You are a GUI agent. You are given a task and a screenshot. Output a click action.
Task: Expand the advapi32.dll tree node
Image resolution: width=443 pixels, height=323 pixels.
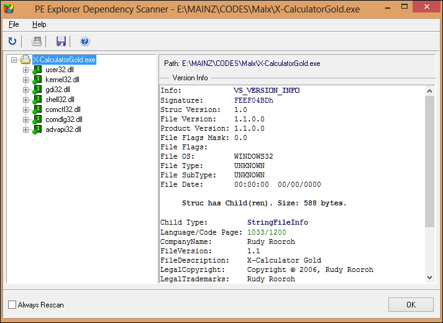25,129
